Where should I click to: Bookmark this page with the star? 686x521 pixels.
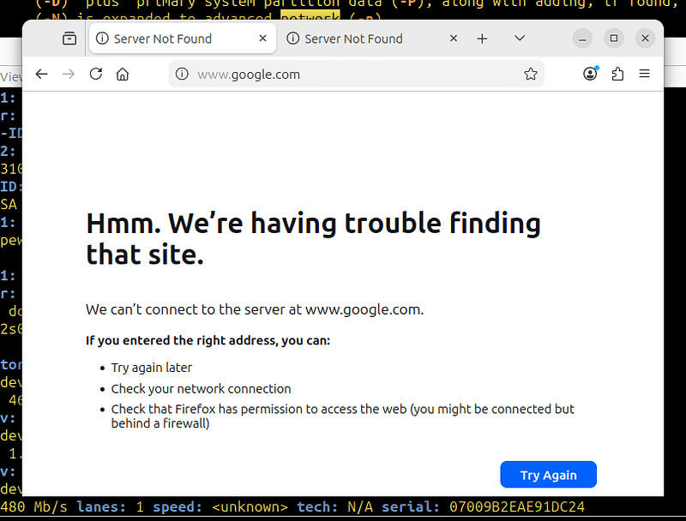click(x=531, y=74)
